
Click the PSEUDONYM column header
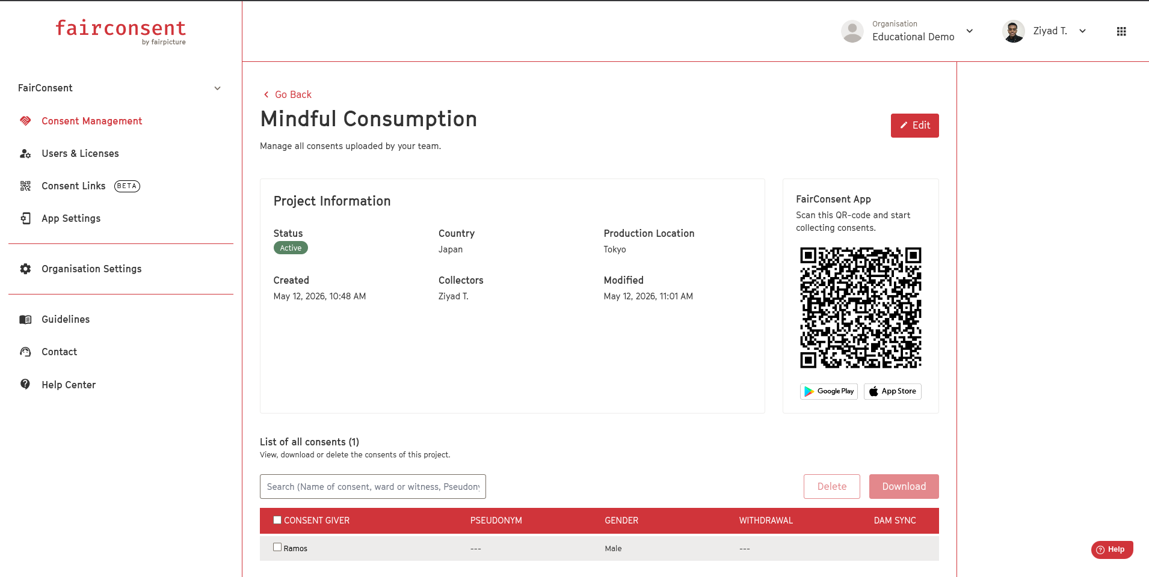[x=496, y=521]
